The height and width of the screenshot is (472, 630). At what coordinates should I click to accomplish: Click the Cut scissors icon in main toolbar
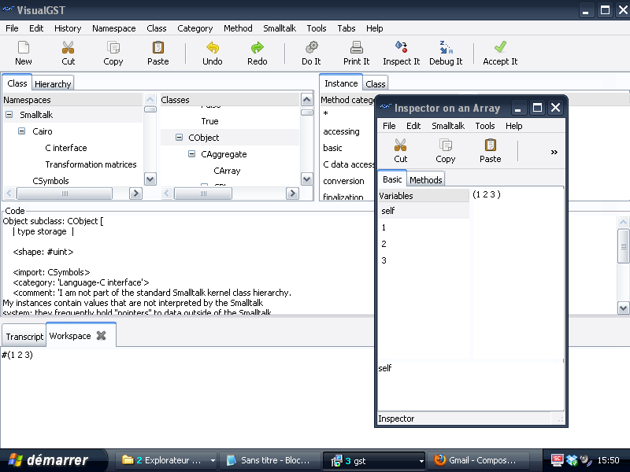point(68,48)
